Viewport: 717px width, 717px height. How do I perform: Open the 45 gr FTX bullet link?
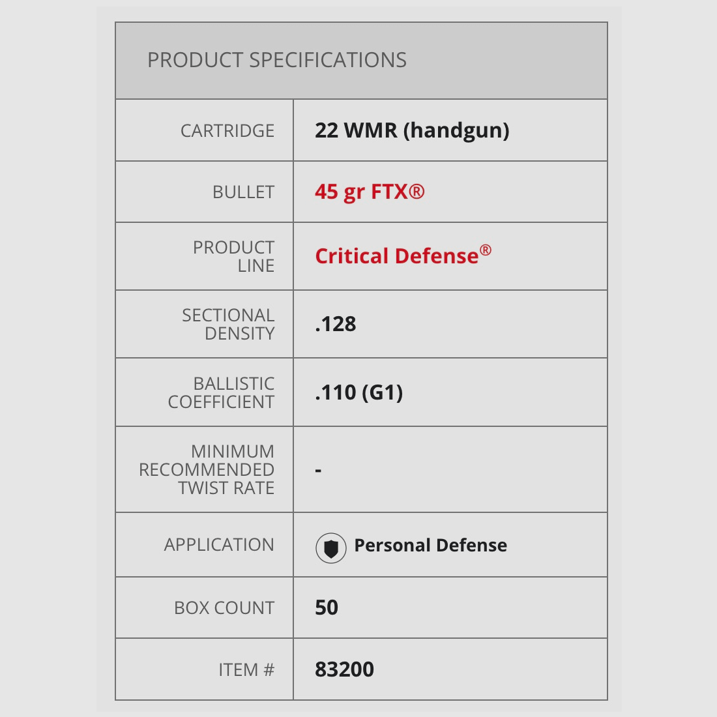pyautogui.click(x=369, y=192)
